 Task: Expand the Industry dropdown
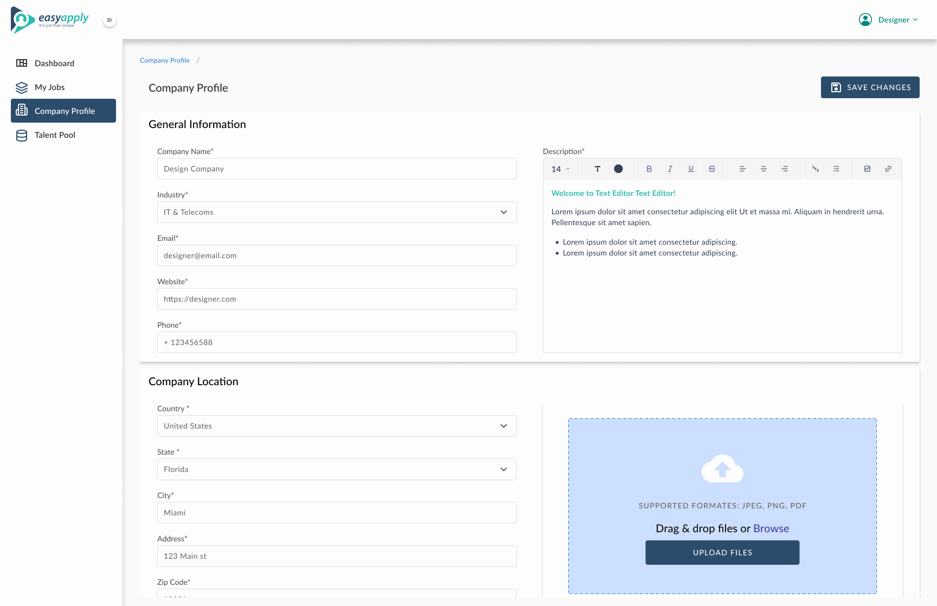336,212
